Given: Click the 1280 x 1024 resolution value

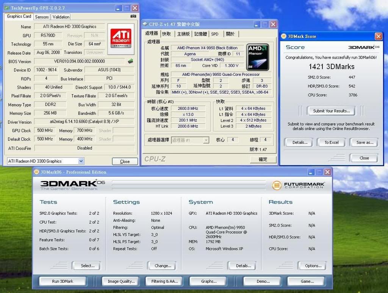Looking at the screenshot, I should [x=161, y=213].
